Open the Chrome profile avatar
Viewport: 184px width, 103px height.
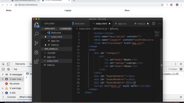click(177, 5)
